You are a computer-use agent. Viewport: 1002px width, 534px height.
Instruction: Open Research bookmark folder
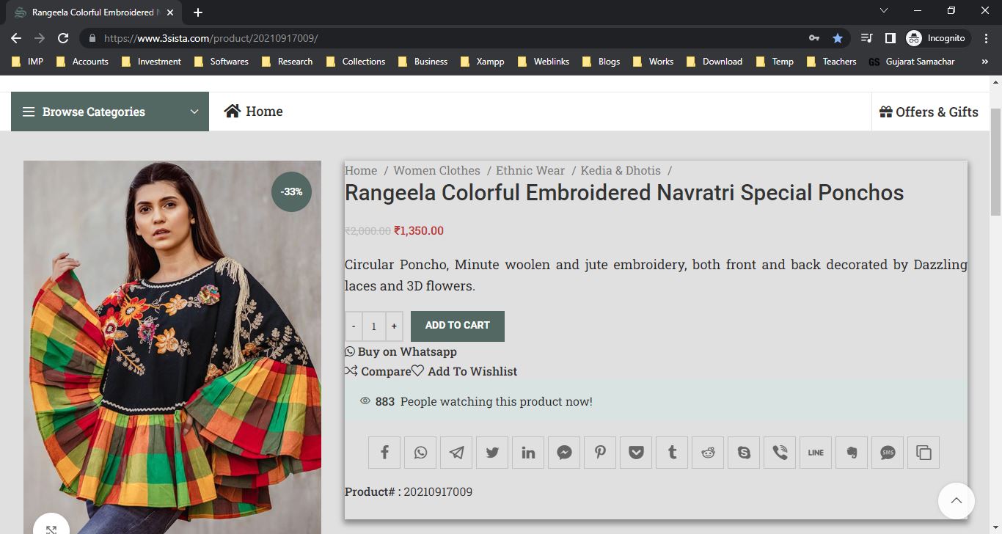(287, 62)
